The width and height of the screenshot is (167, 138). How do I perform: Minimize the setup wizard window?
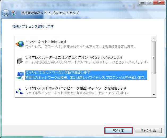coord(143,2)
